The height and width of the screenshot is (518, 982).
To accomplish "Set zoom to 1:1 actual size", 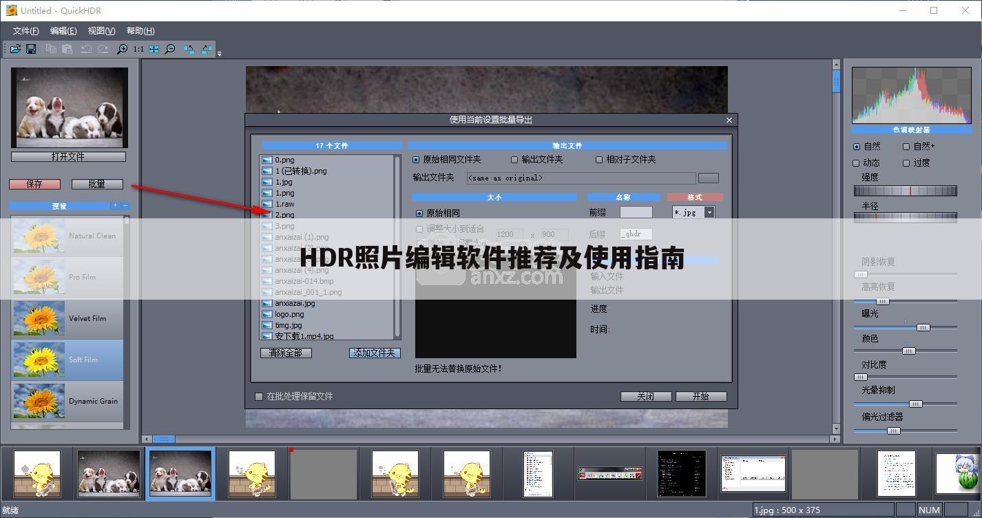I will pos(138,49).
